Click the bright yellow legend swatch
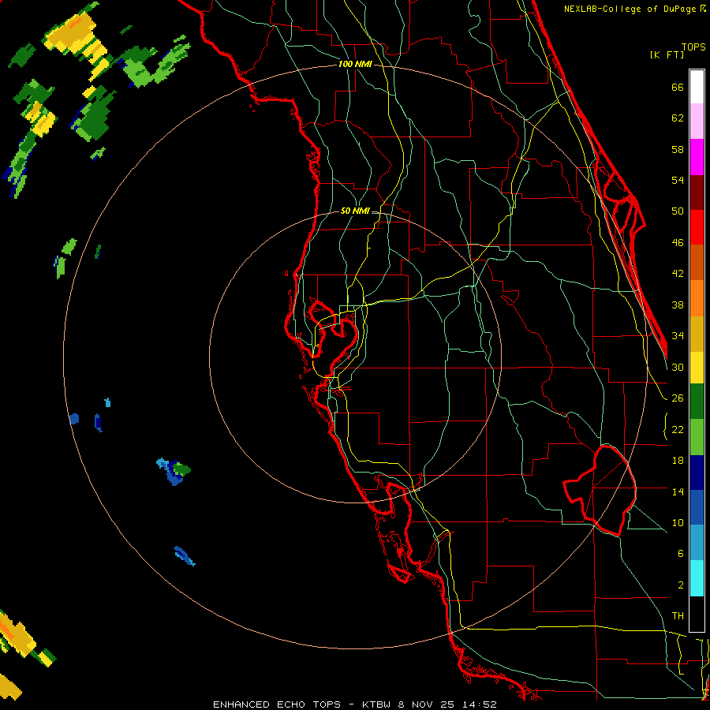The width and height of the screenshot is (710, 710). pos(697,368)
